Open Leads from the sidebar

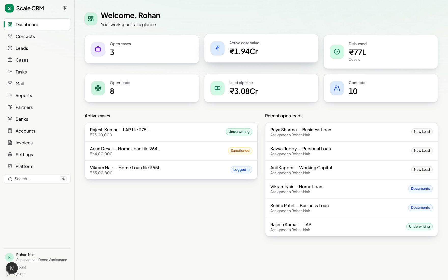(37, 48)
